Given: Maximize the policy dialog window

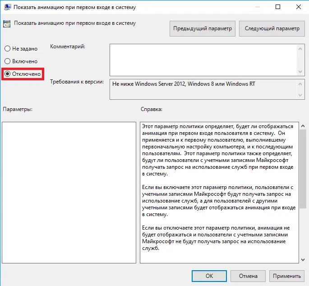Looking at the screenshot, I should click(x=278, y=7).
